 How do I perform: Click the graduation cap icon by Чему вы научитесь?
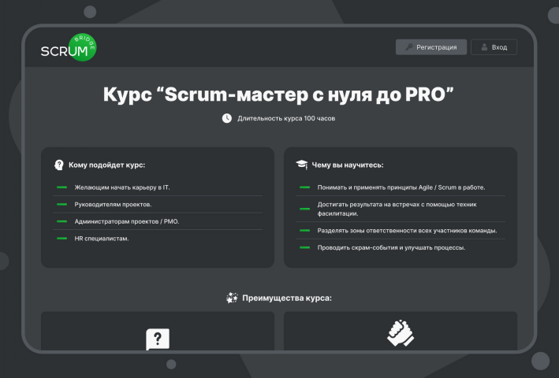302,165
